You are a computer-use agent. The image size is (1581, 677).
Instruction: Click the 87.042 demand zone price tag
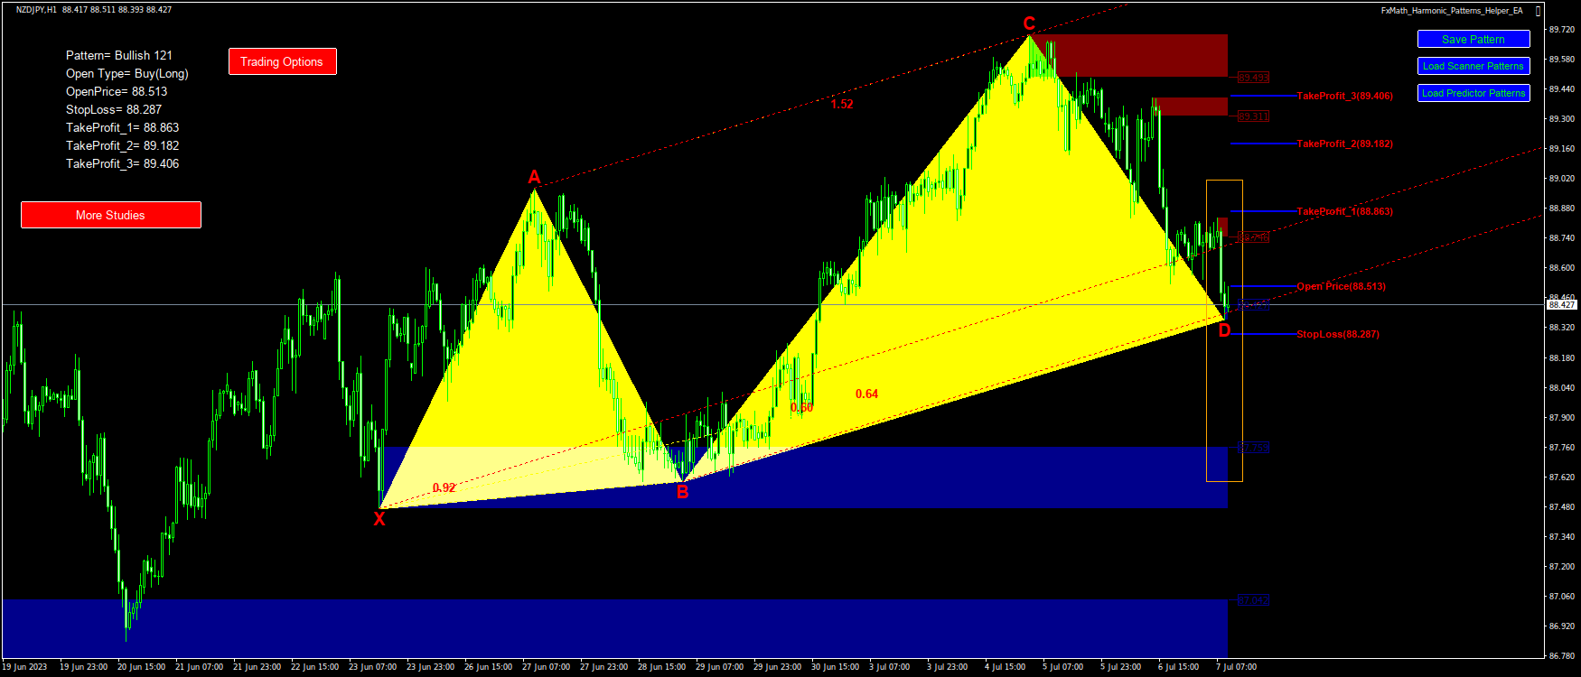point(1253,599)
